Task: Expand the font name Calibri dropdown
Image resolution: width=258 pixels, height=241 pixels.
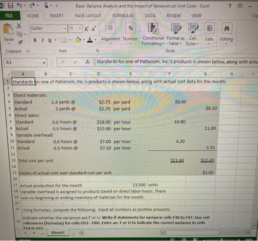Action: (65, 29)
